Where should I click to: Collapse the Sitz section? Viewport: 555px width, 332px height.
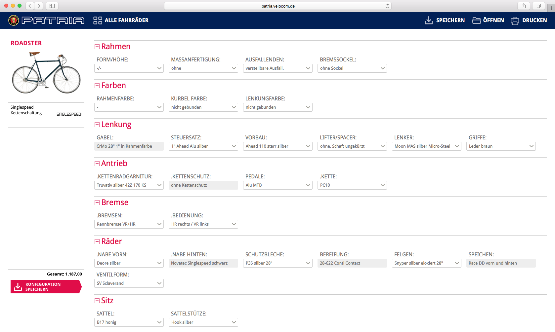coord(97,301)
